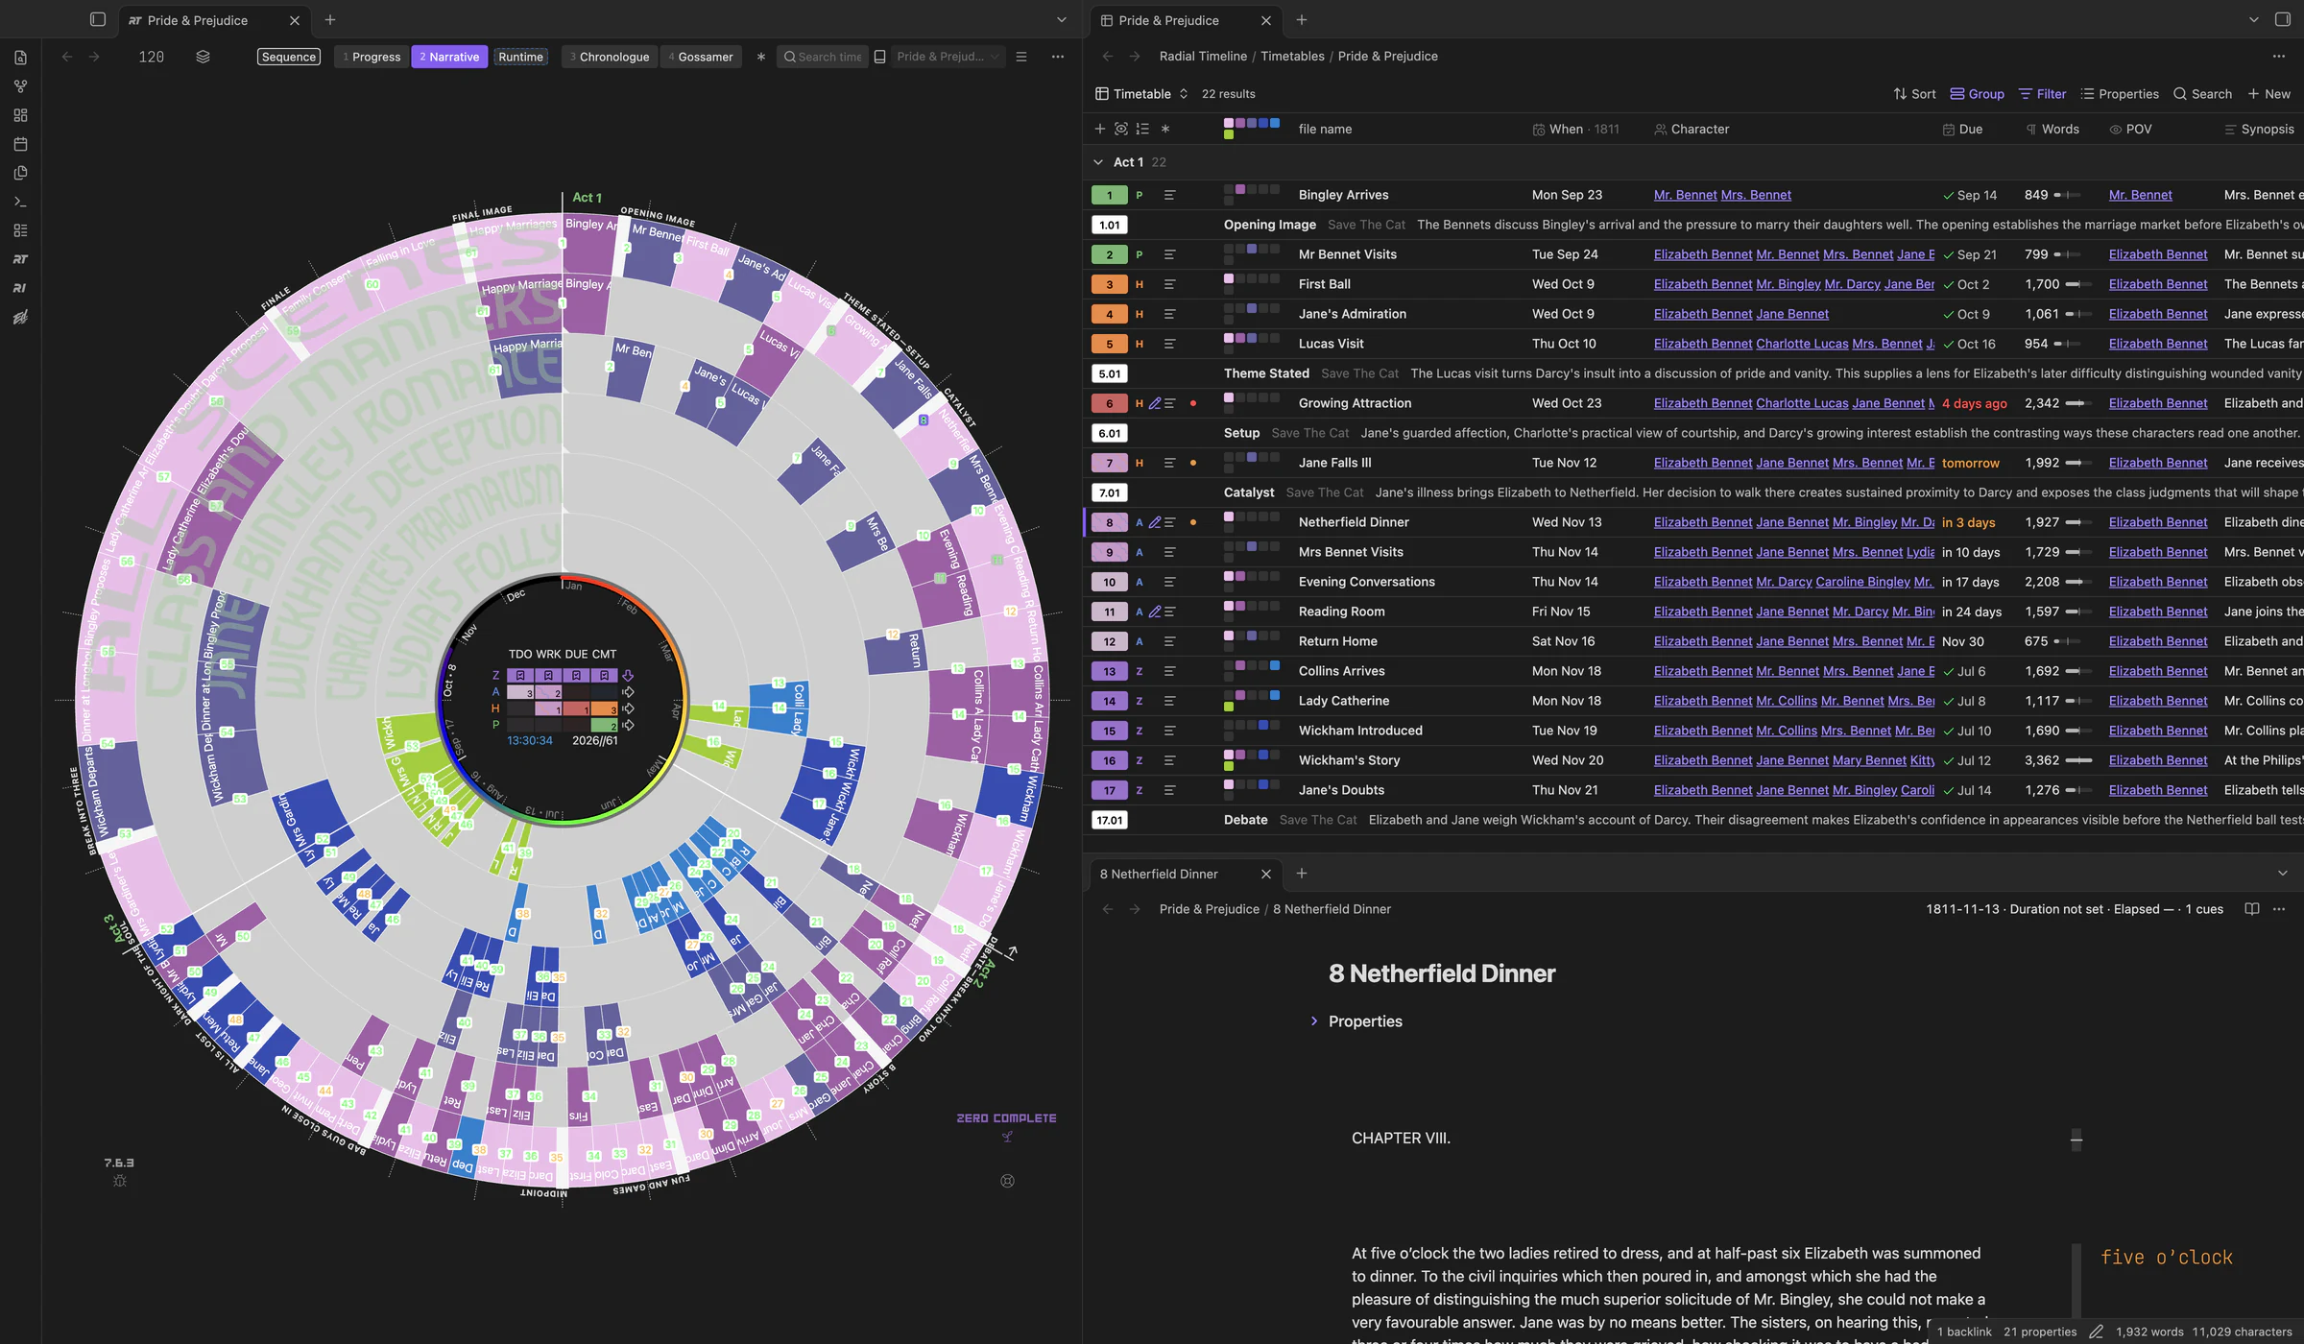Viewport: 2304px width, 1344px height.
Task: Open the graph view icon in the left ribbon
Action: click(x=20, y=86)
